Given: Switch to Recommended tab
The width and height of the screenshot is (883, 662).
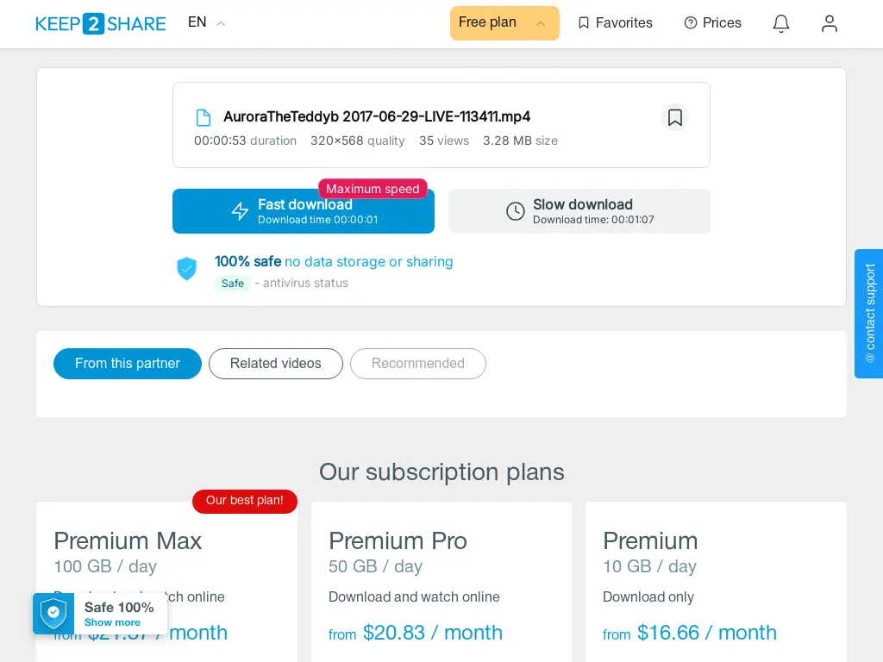Looking at the screenshot, I should coord(418,364).
